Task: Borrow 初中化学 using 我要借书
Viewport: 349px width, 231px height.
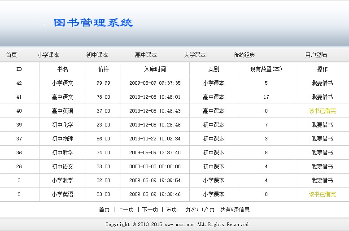Action: coord(322,125)
